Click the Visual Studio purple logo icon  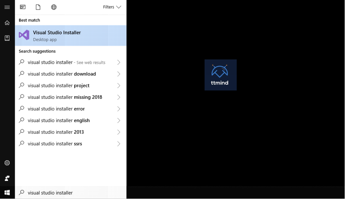(24, 35)
